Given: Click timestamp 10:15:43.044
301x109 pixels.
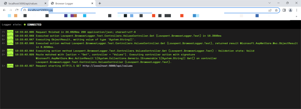Looking at the screenshot, I should coord(25,51).
